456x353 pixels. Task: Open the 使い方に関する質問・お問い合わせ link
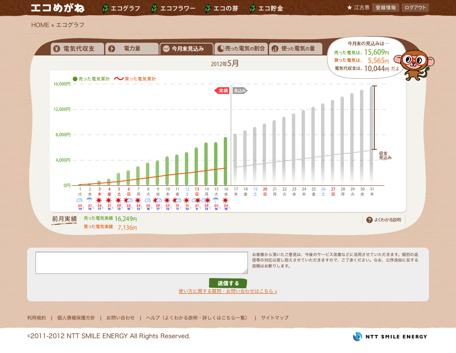tap(228, 291)
